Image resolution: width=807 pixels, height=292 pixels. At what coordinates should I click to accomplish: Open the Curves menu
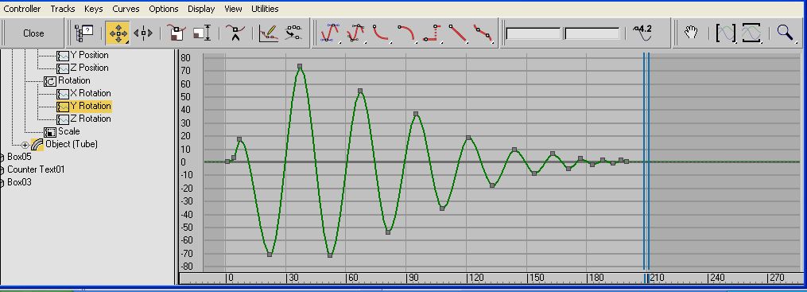click(x=126, y=9)
